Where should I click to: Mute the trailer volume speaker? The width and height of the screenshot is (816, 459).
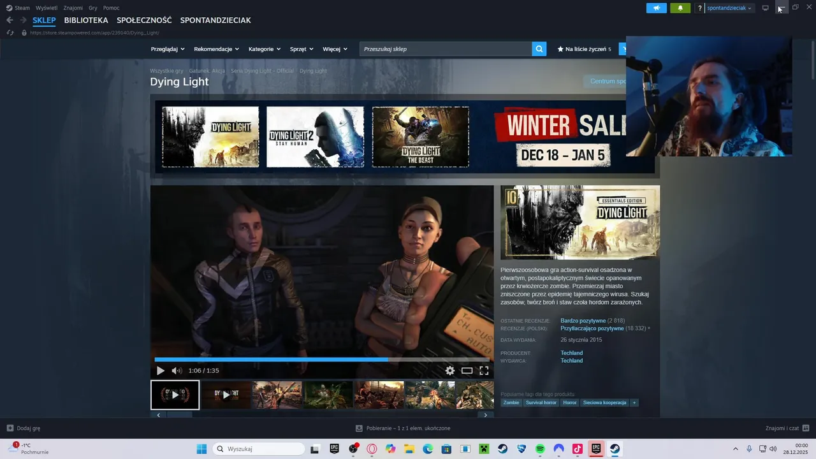177,370
